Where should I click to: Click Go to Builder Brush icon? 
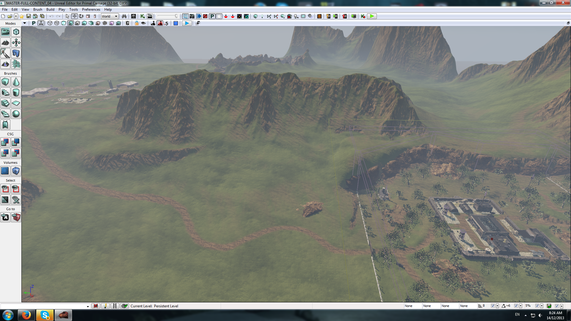point(16,217)
